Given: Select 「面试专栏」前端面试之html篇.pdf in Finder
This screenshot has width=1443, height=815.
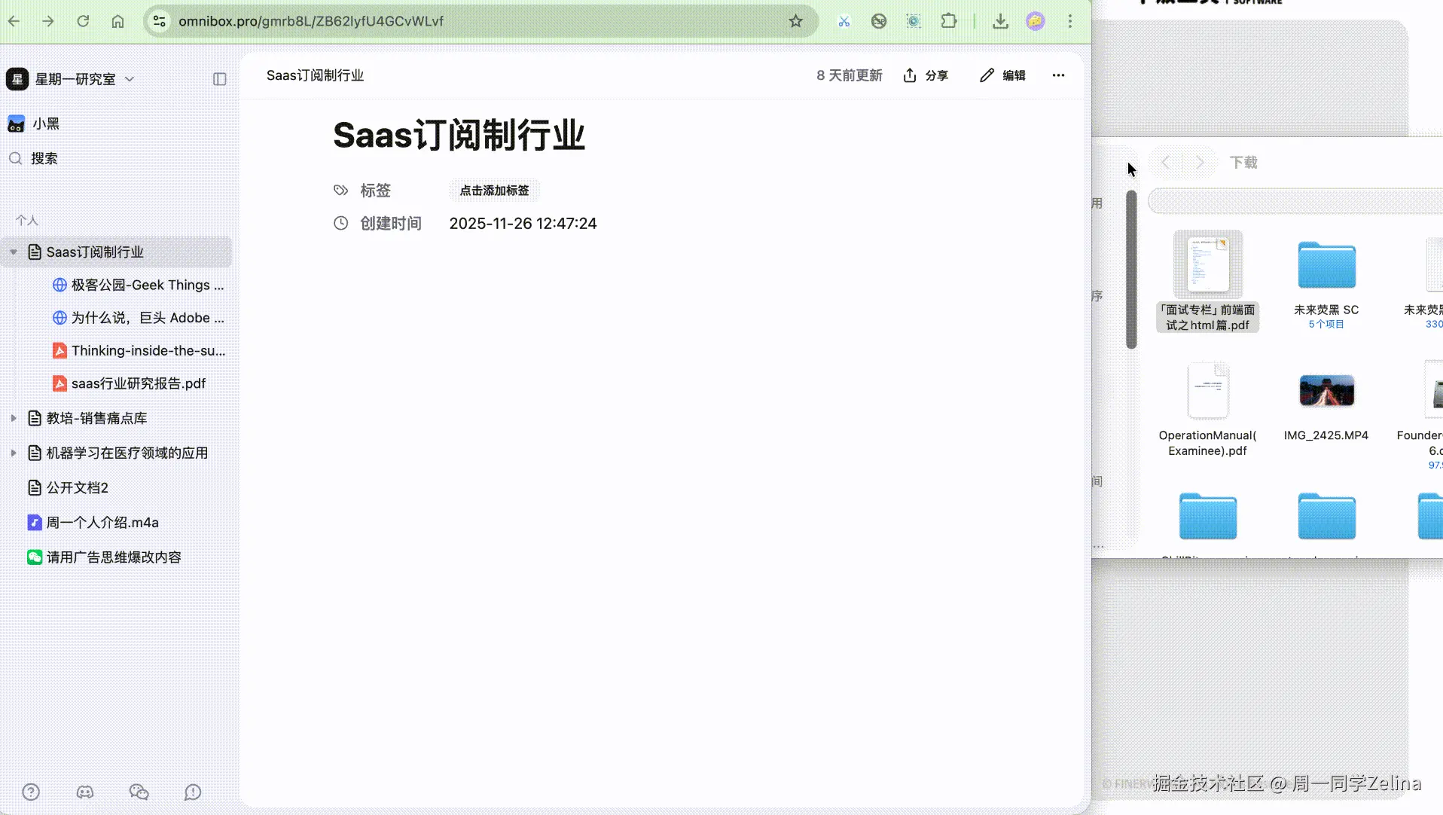Looking at the screenshot, I should pos(1208,282).
